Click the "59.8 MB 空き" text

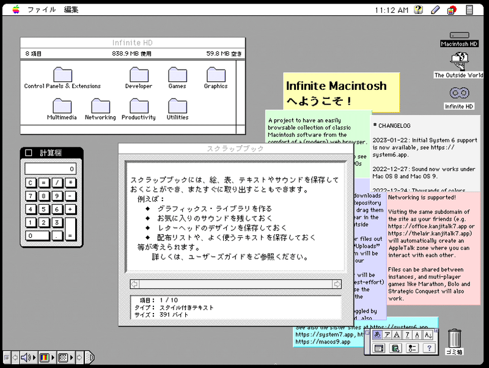tap(224, 54)
